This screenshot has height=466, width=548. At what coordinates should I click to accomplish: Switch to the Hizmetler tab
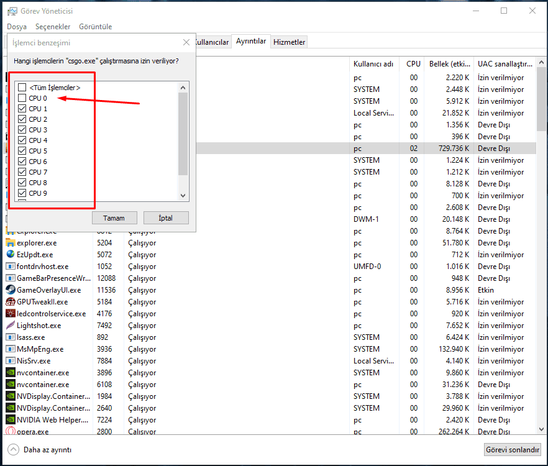click(289, 42)
